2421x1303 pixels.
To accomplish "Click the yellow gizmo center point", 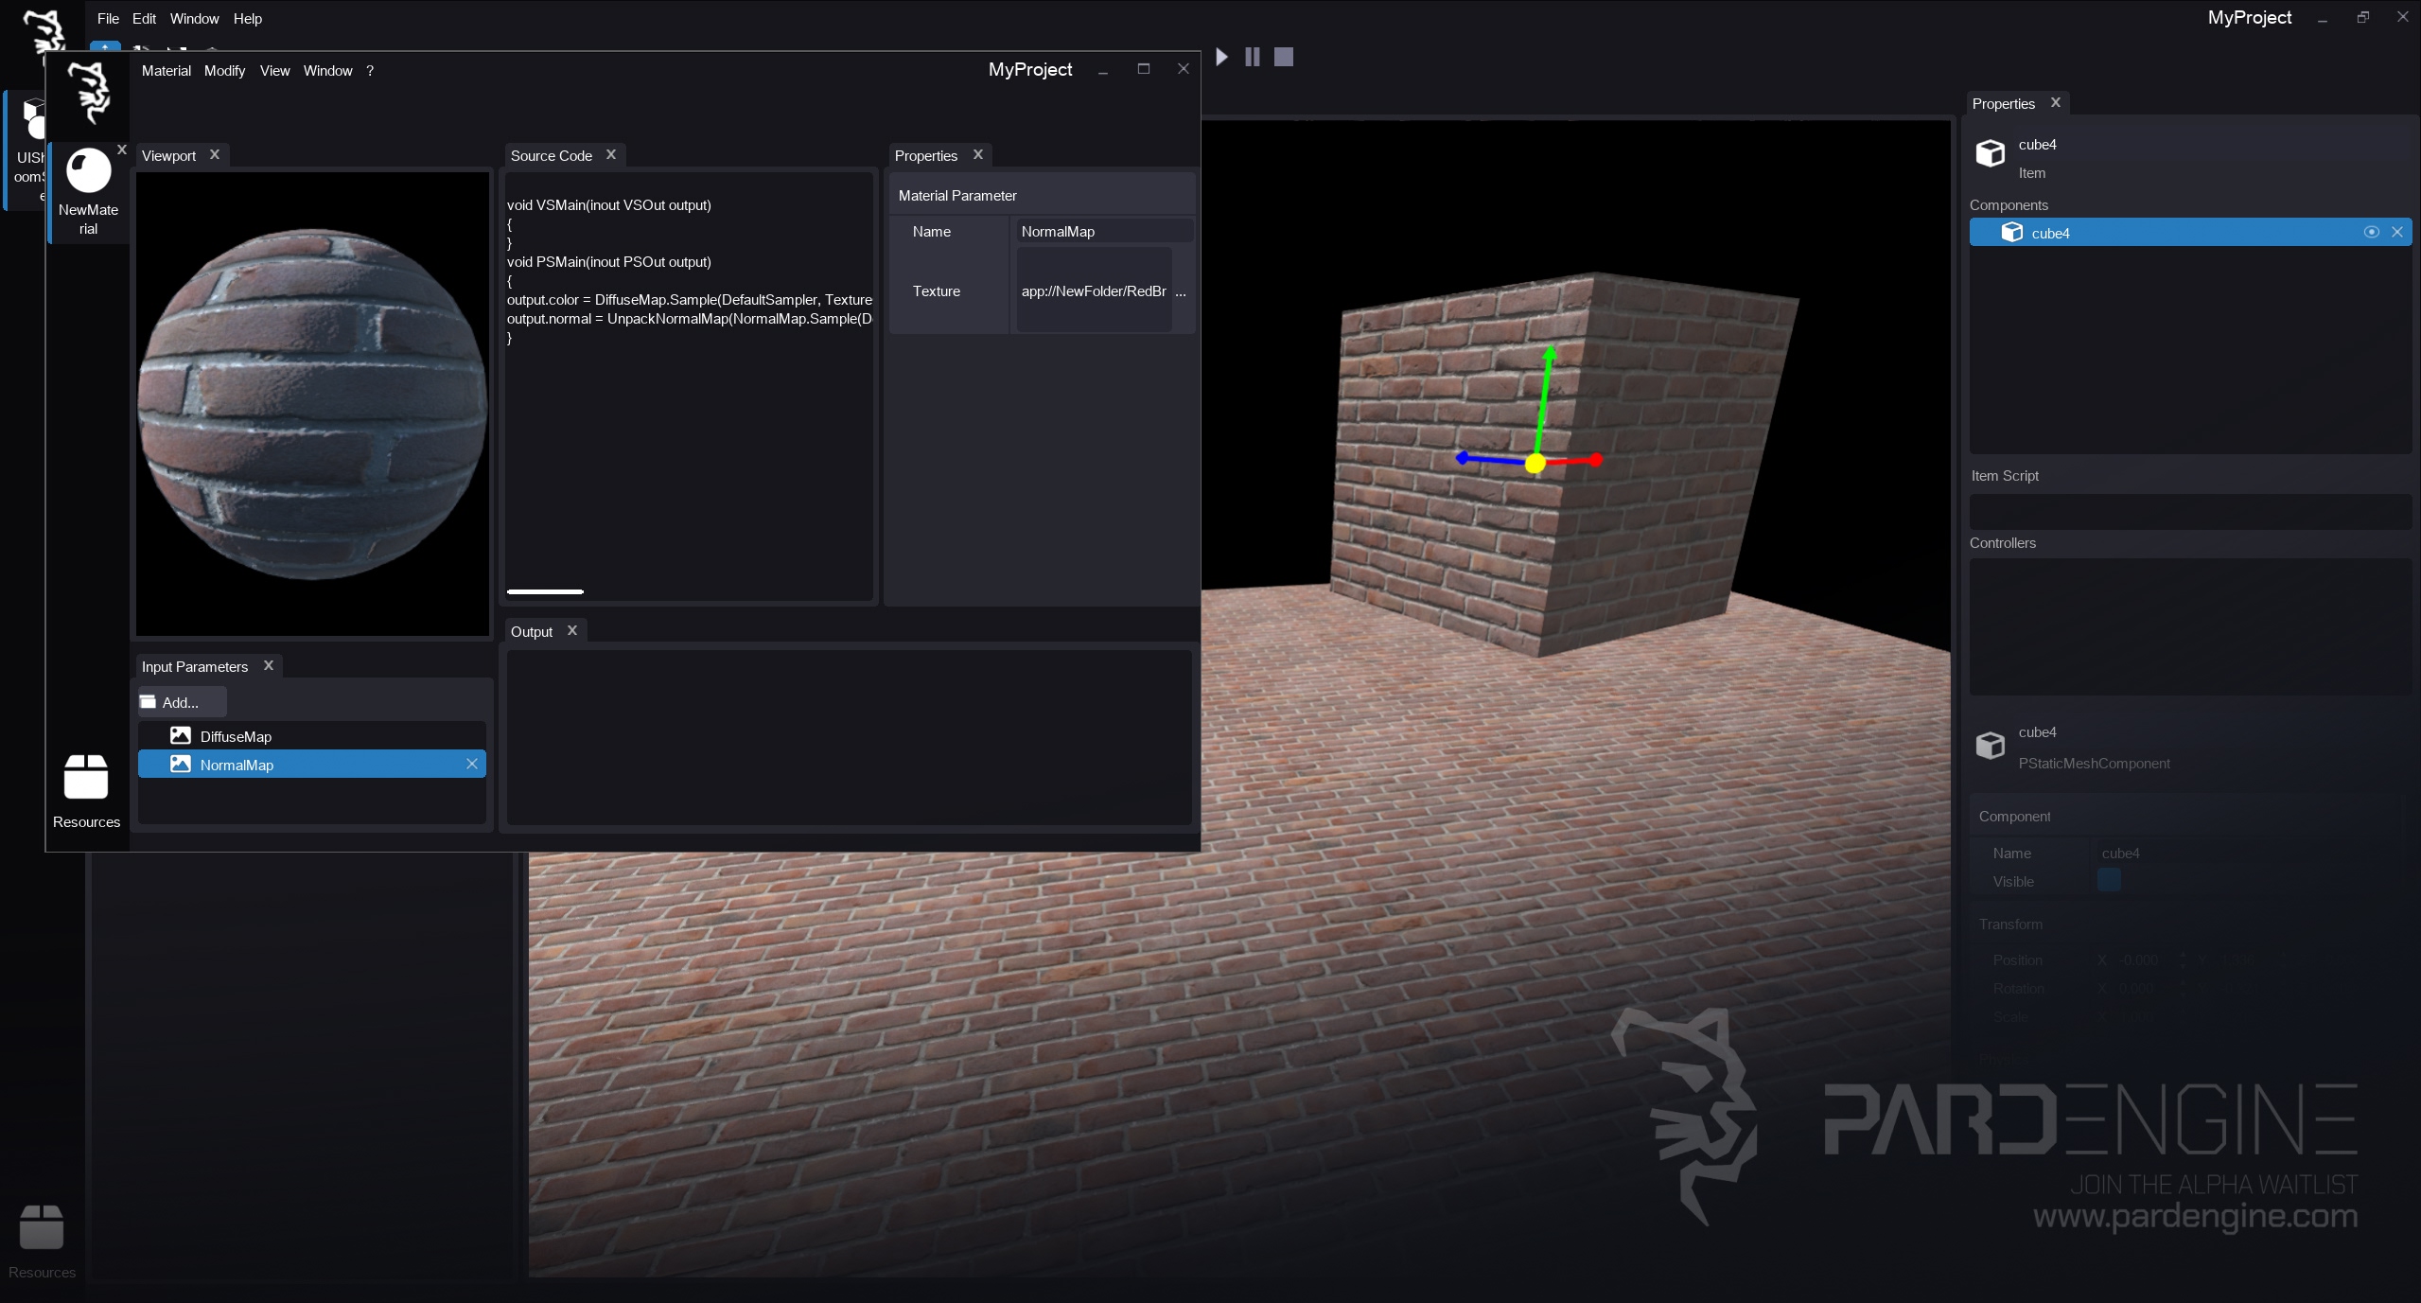I will coord(1535,463).
